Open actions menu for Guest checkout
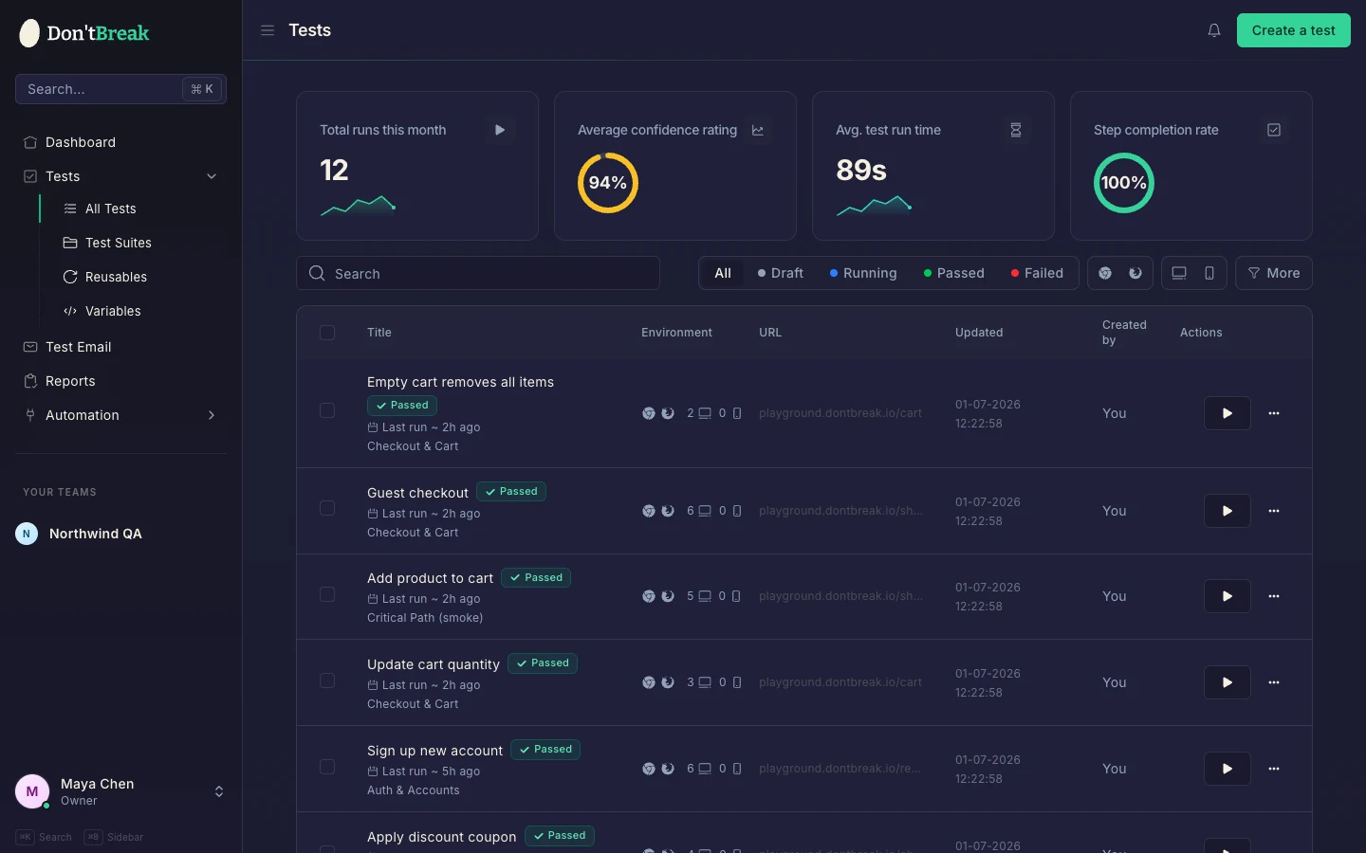 click(1274, 511)
